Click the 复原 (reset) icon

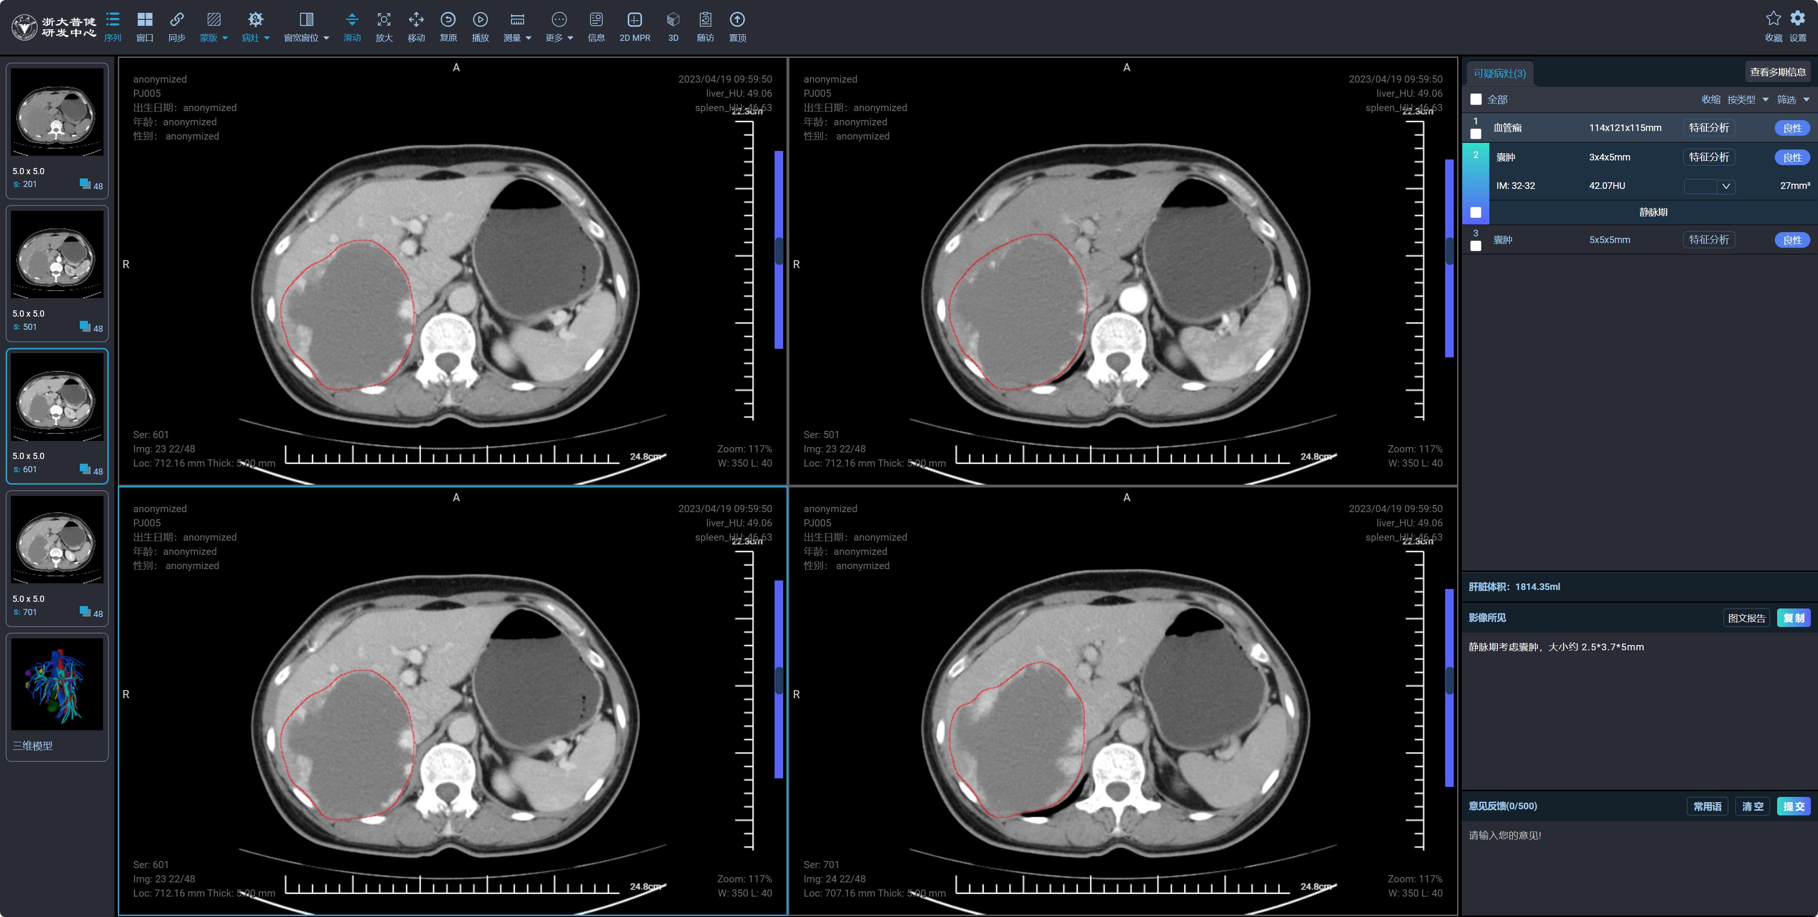coord(447,20)
